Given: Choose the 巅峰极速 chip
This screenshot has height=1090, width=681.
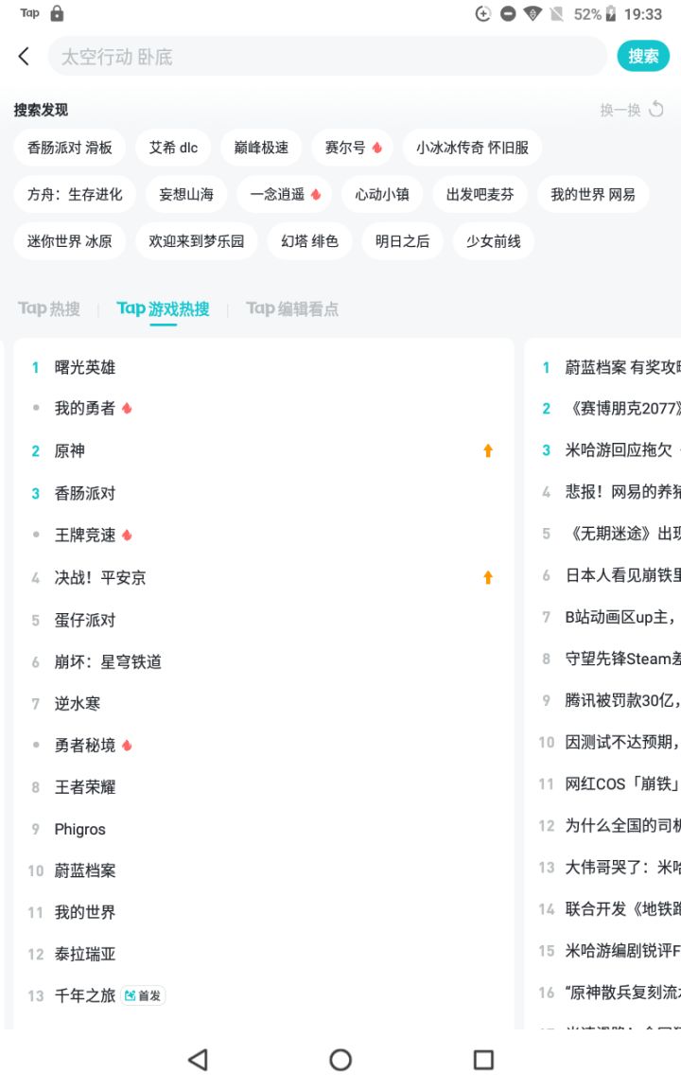Looking at the screenshot, I should click(x=261, y=148).
